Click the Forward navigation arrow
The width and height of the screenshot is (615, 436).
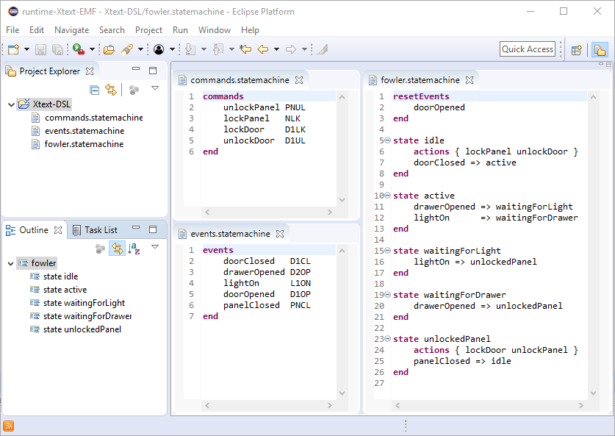click(x=291, y=49)
